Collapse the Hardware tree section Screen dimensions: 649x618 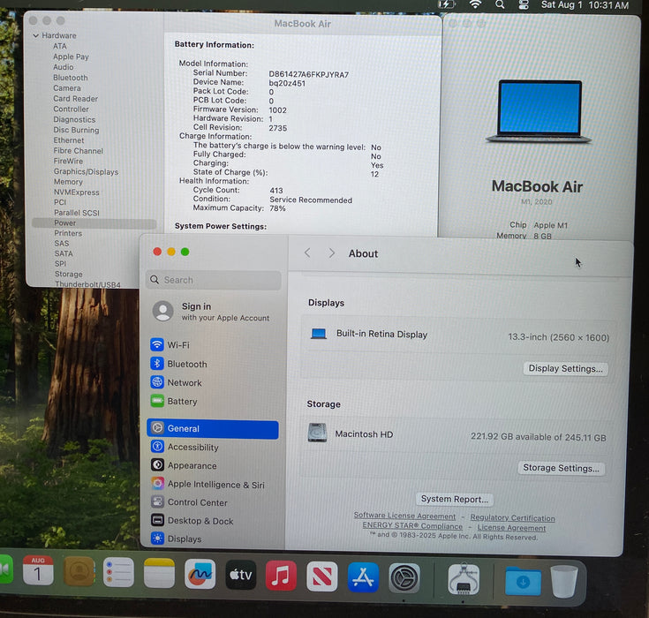pos(36,35)
